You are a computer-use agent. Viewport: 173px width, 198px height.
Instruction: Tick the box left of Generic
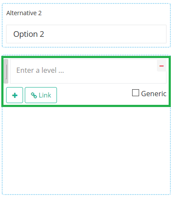136,93
